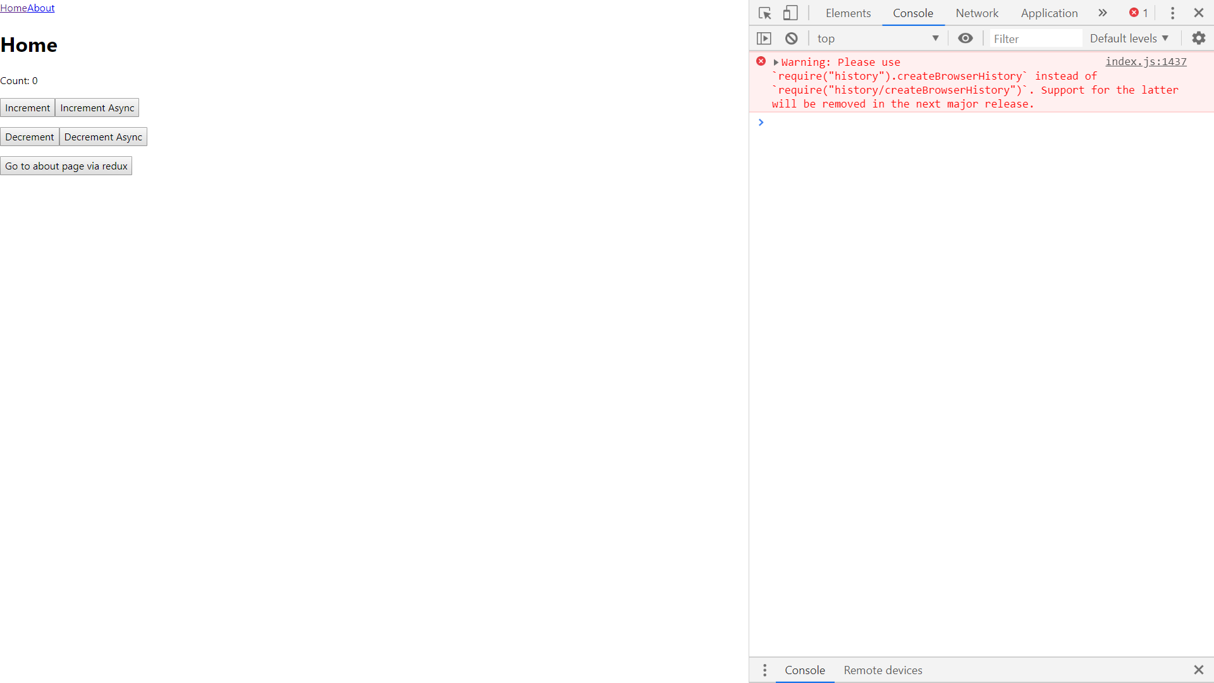Toggle the live expression eye icon
The image size is (1214, 683).
(965, 39)
